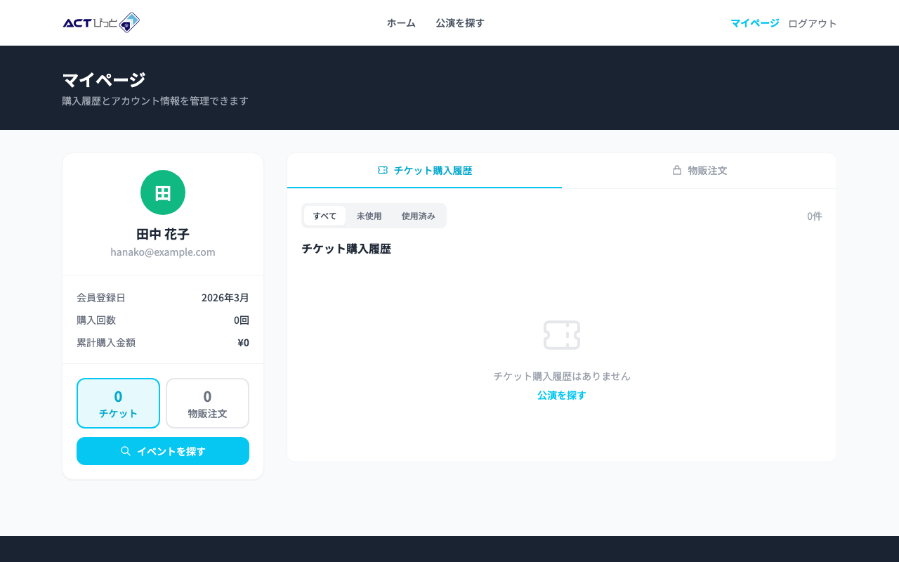Click the large empty-state ticket icon
The image size is (899, 562).
click(x=561, y=335)
